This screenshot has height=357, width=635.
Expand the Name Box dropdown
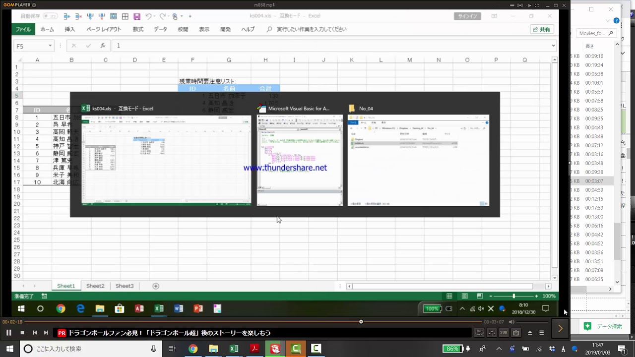[50, 46]
